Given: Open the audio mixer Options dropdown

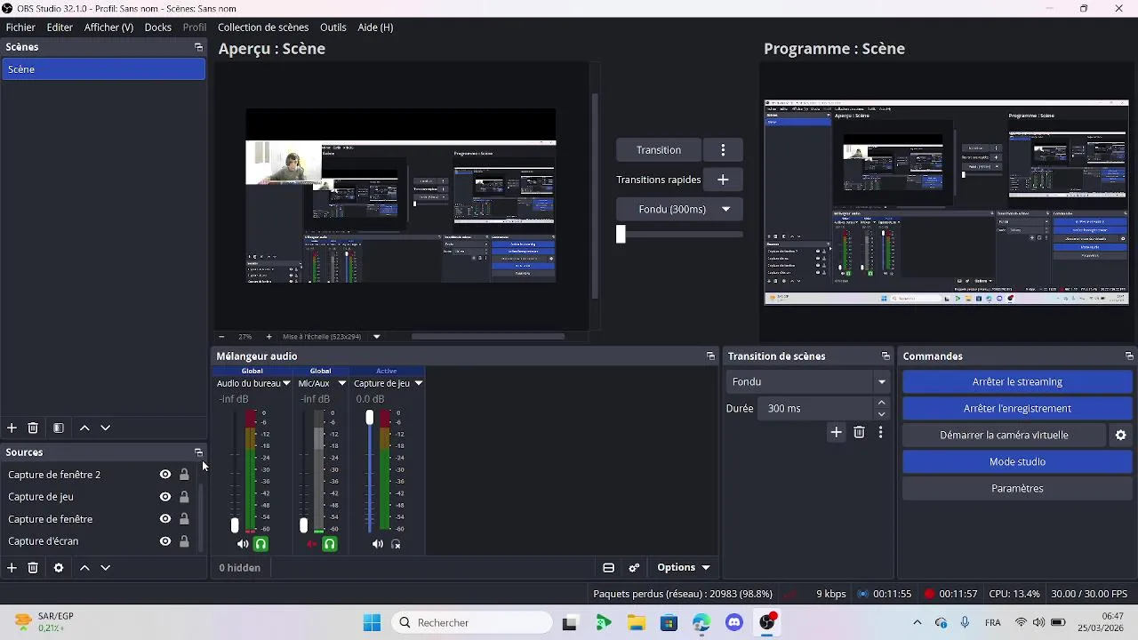Looking at the screenshot, I should tap(684, 567).
